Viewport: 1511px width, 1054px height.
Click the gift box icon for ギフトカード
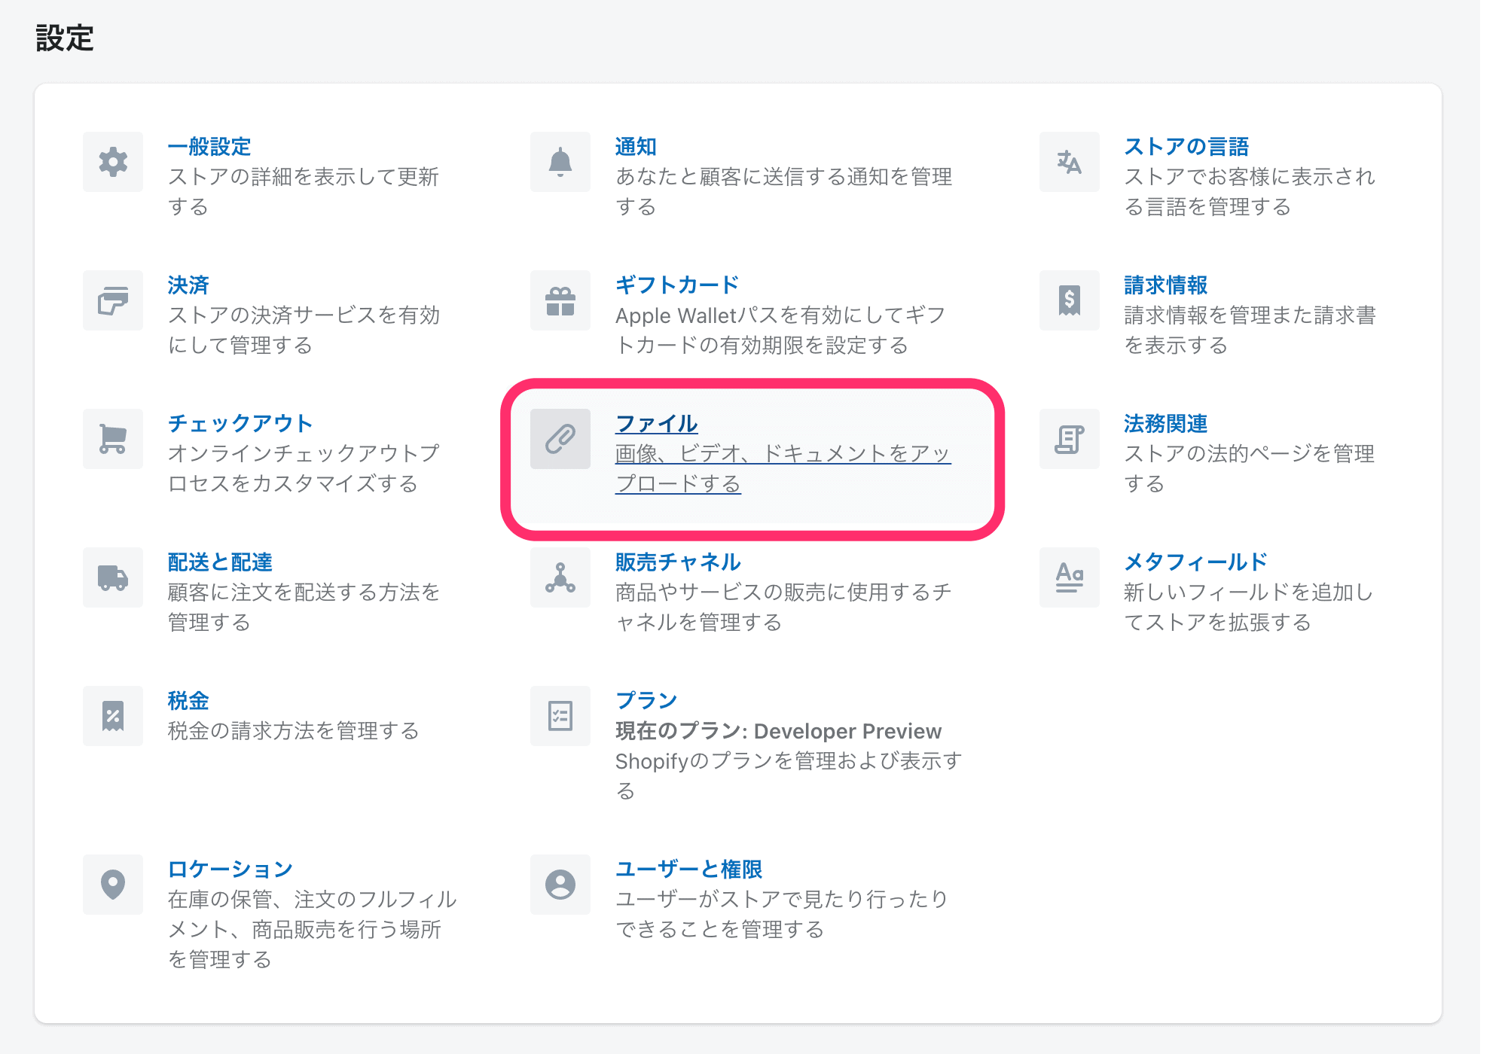[x=560, y=300]
